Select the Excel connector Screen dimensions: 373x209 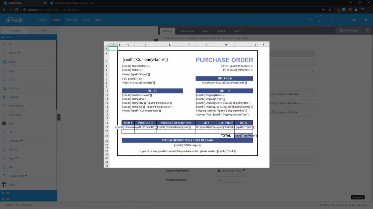11,124
